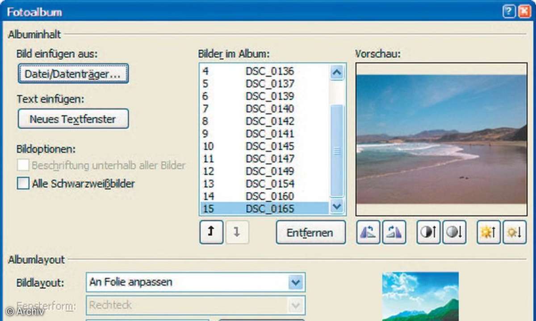This screenshot has width=536, height=321.
Task: Select DSC_0139 in the album list
Action: point(265,96)
